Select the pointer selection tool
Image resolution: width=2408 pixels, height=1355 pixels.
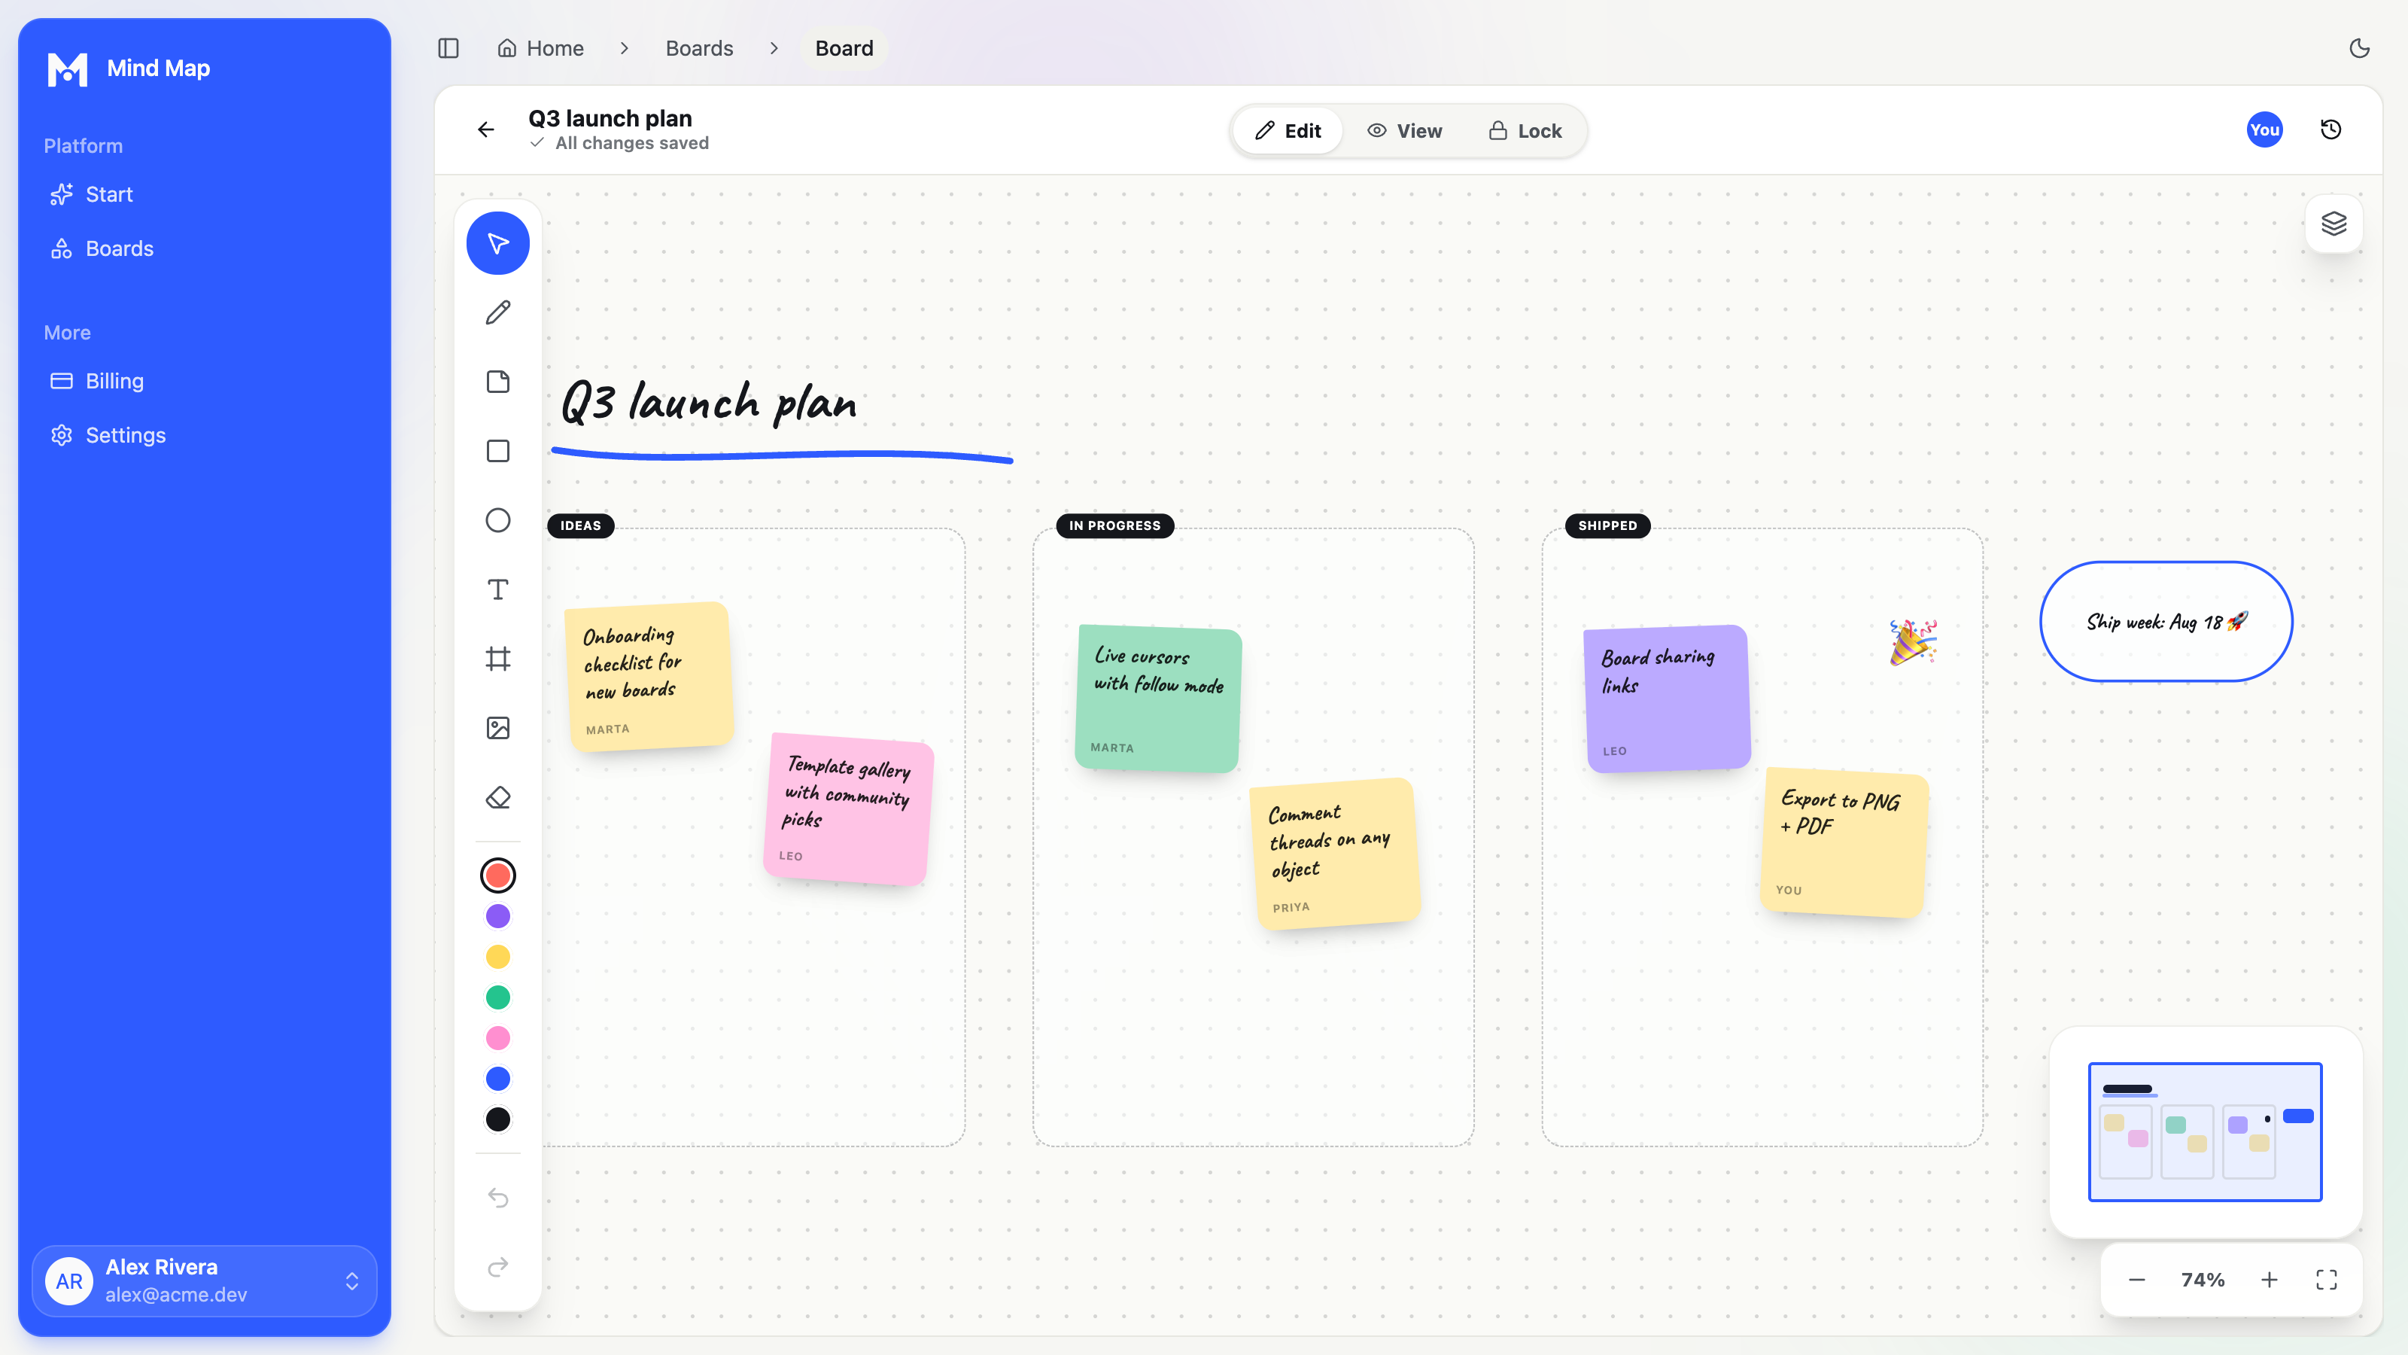pos(498,243)
